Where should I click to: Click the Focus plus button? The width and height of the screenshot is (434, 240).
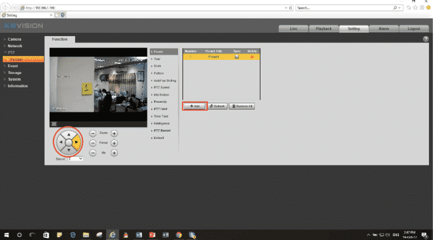(114, 143)
